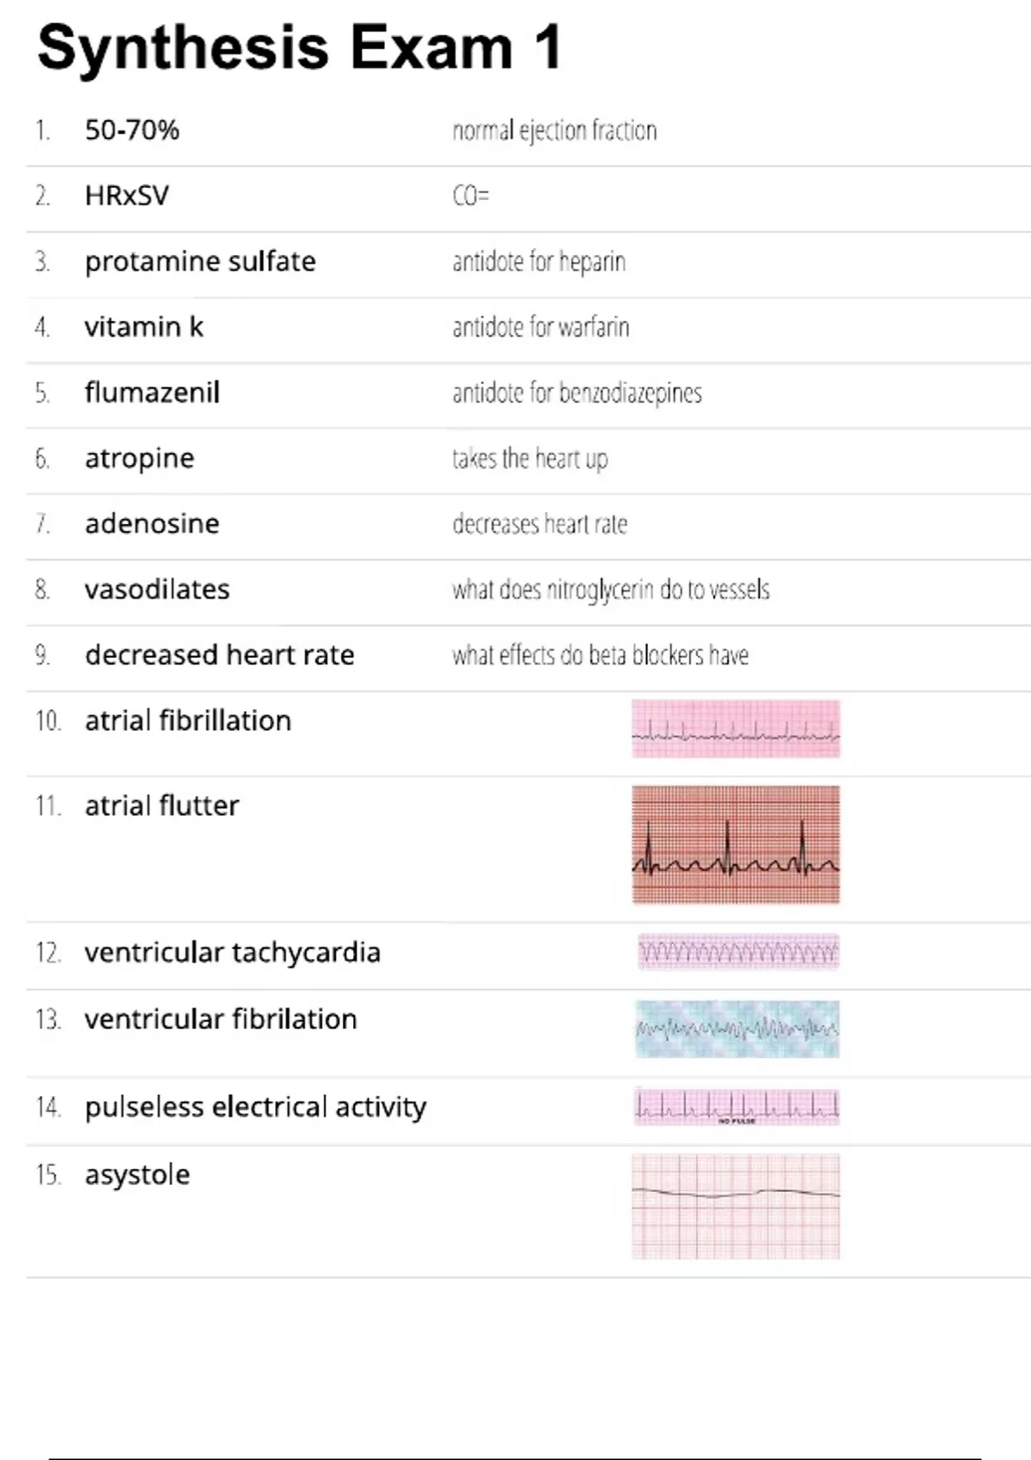Select definition antidote for heparin
This screenshot has height=1460, width=1031.
539,261
